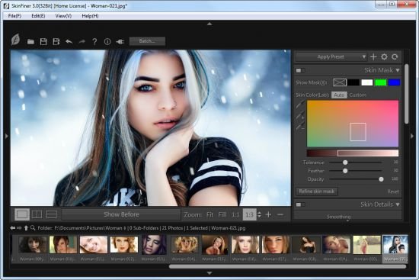Open help with the question mark icon
The width and height of the screenshot is (419, 280).
click(94, 41)
